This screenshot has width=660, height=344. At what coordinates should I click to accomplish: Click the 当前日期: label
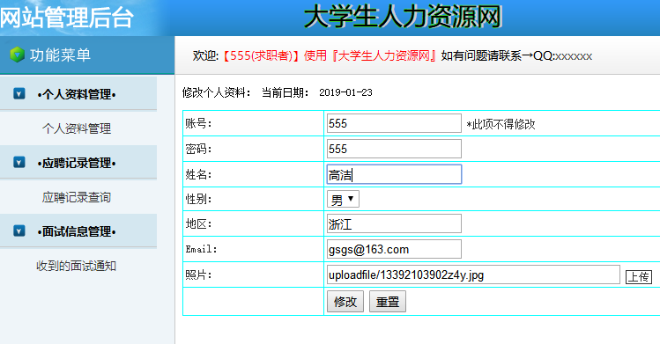286,92
